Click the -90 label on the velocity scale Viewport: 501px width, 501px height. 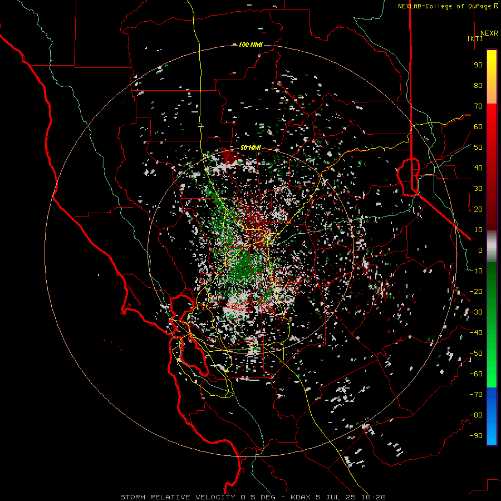(476, 436)
